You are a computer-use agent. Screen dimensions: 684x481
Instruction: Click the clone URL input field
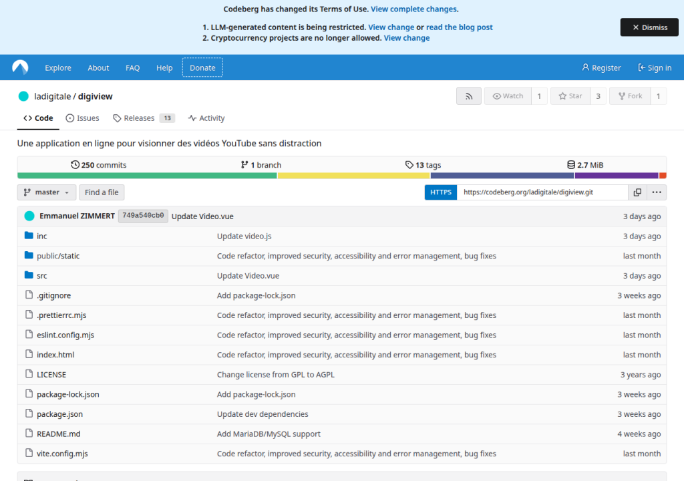pos(542,192)
